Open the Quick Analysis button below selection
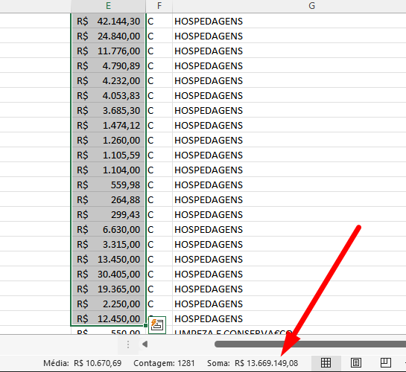The height and width of the screenshot is (372, 406). coord(157,325)
